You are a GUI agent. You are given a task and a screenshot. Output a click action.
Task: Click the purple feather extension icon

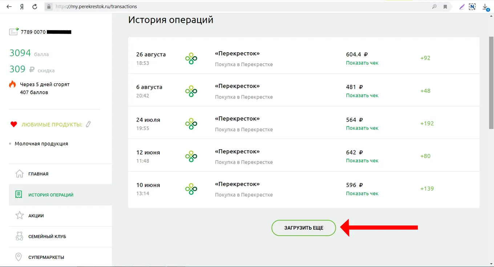tap(462, 7)
